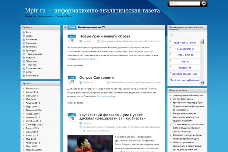Click folder icon next to Авто
The height and width of the screenshot is (152, 228).
tap(24, 32)
